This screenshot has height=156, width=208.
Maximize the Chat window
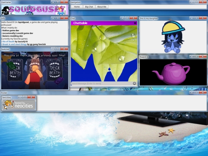coord(127,18)
